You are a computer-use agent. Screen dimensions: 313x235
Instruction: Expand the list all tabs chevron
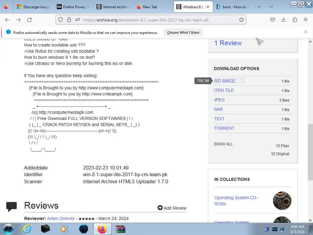(x=271, y=7)
